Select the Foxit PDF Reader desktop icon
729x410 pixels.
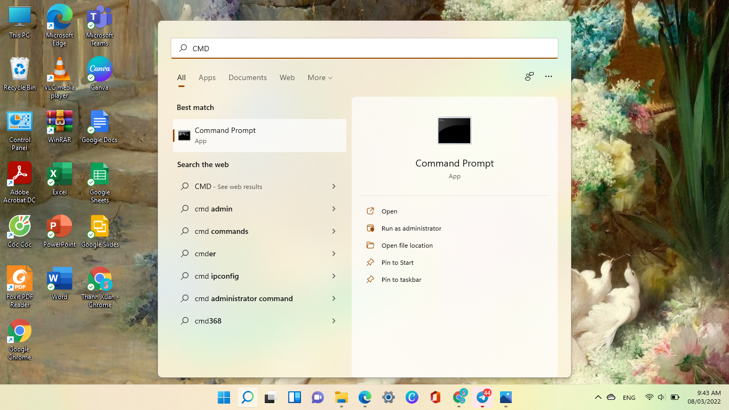[20, 287]
